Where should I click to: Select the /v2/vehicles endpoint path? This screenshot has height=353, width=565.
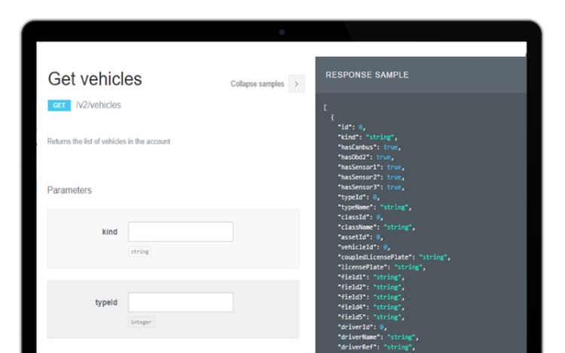(x=99, y=105)
